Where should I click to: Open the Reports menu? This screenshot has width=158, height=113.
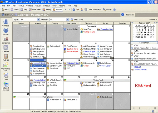click(x=62, y=6)
